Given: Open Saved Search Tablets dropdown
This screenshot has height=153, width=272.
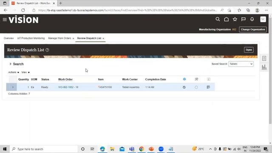Looking at the screenshot, I should (241, 64).
